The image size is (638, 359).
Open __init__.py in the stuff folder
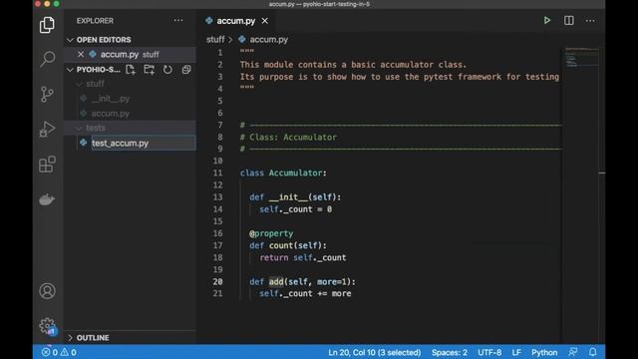tap(111, 99)
